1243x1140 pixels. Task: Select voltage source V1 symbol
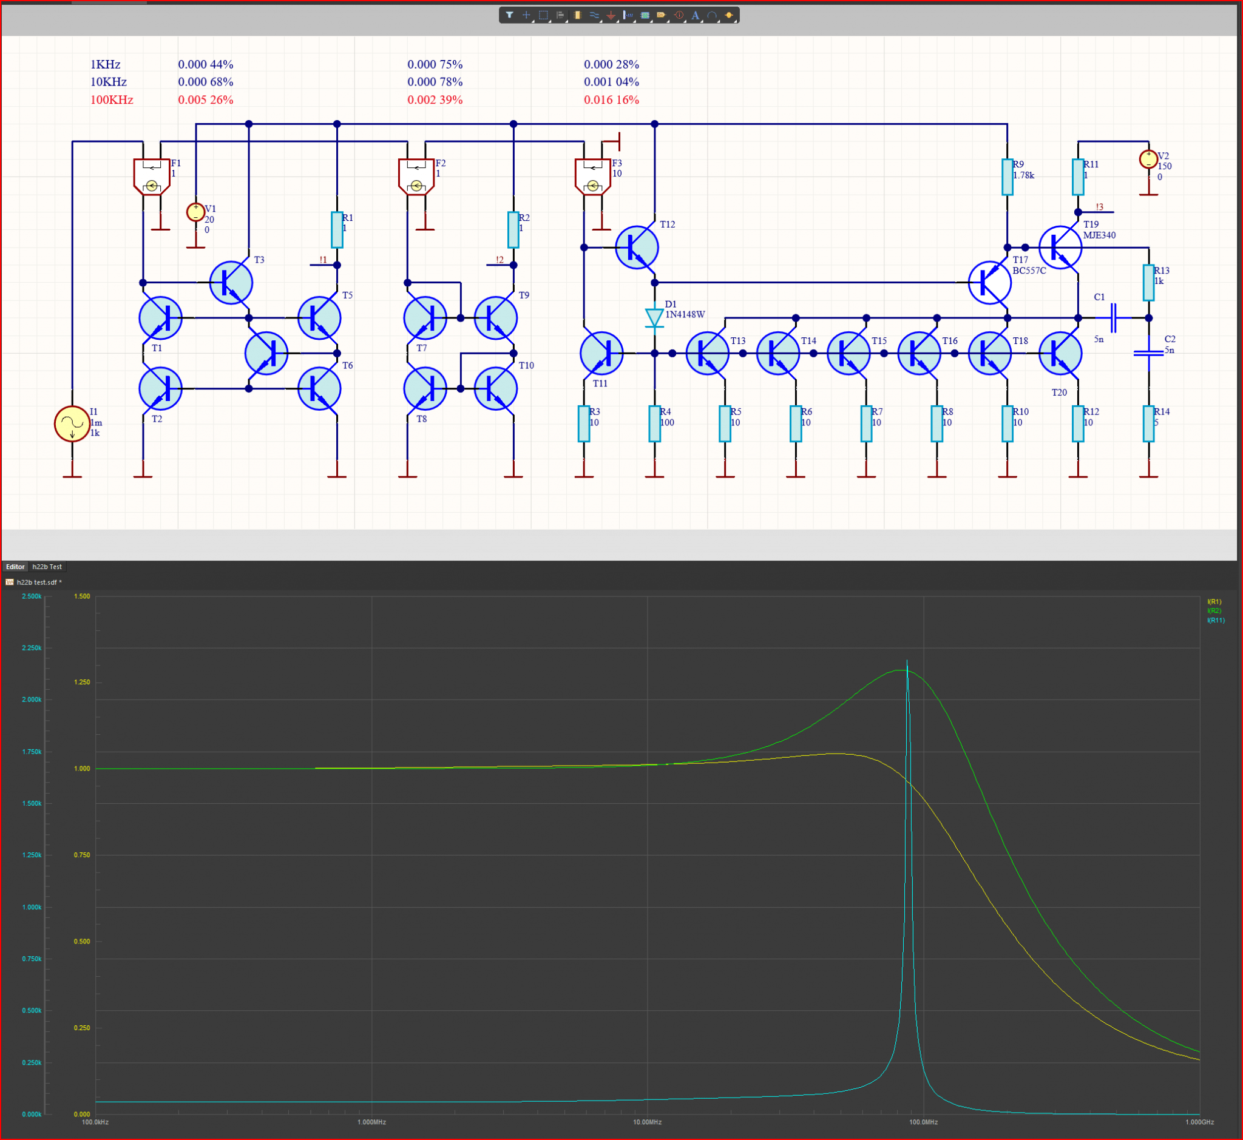tap(195, 212)
